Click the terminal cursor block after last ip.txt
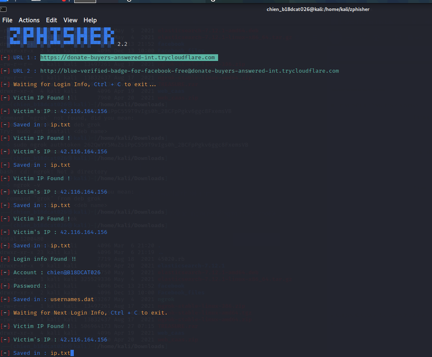The width and height of the screenshot is (432, 357). tap(72, 353)
